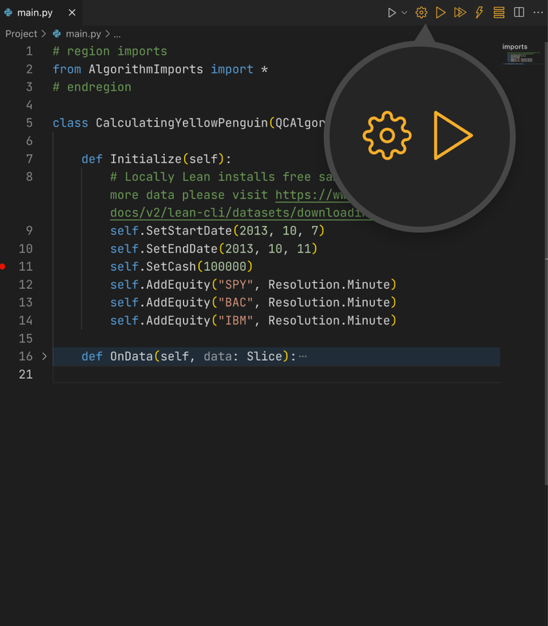Expand the folded OnData method chevron
Viewport: 548px width, 626px height.
click(x=45, y=356)
